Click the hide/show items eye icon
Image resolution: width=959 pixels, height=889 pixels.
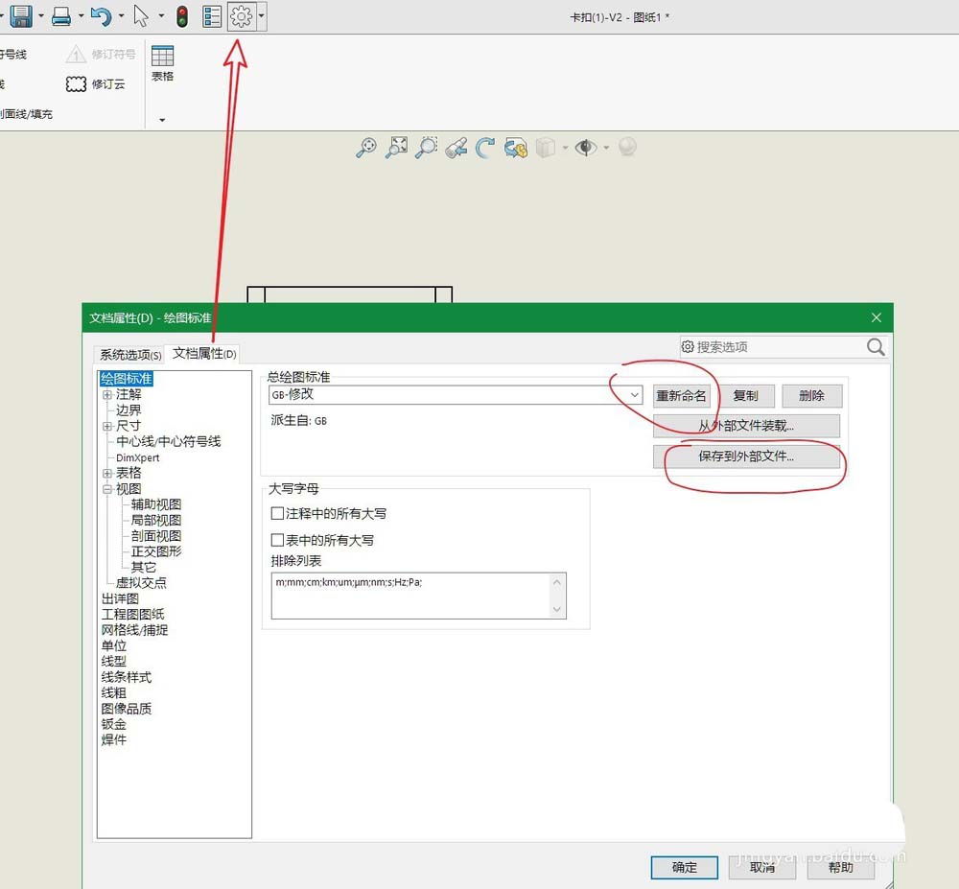(x=585, y=147)
